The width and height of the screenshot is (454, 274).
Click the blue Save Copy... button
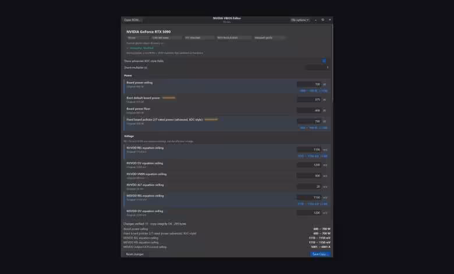320,254
